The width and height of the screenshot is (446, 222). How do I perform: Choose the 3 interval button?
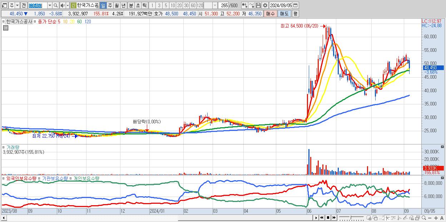click(159, 5)
